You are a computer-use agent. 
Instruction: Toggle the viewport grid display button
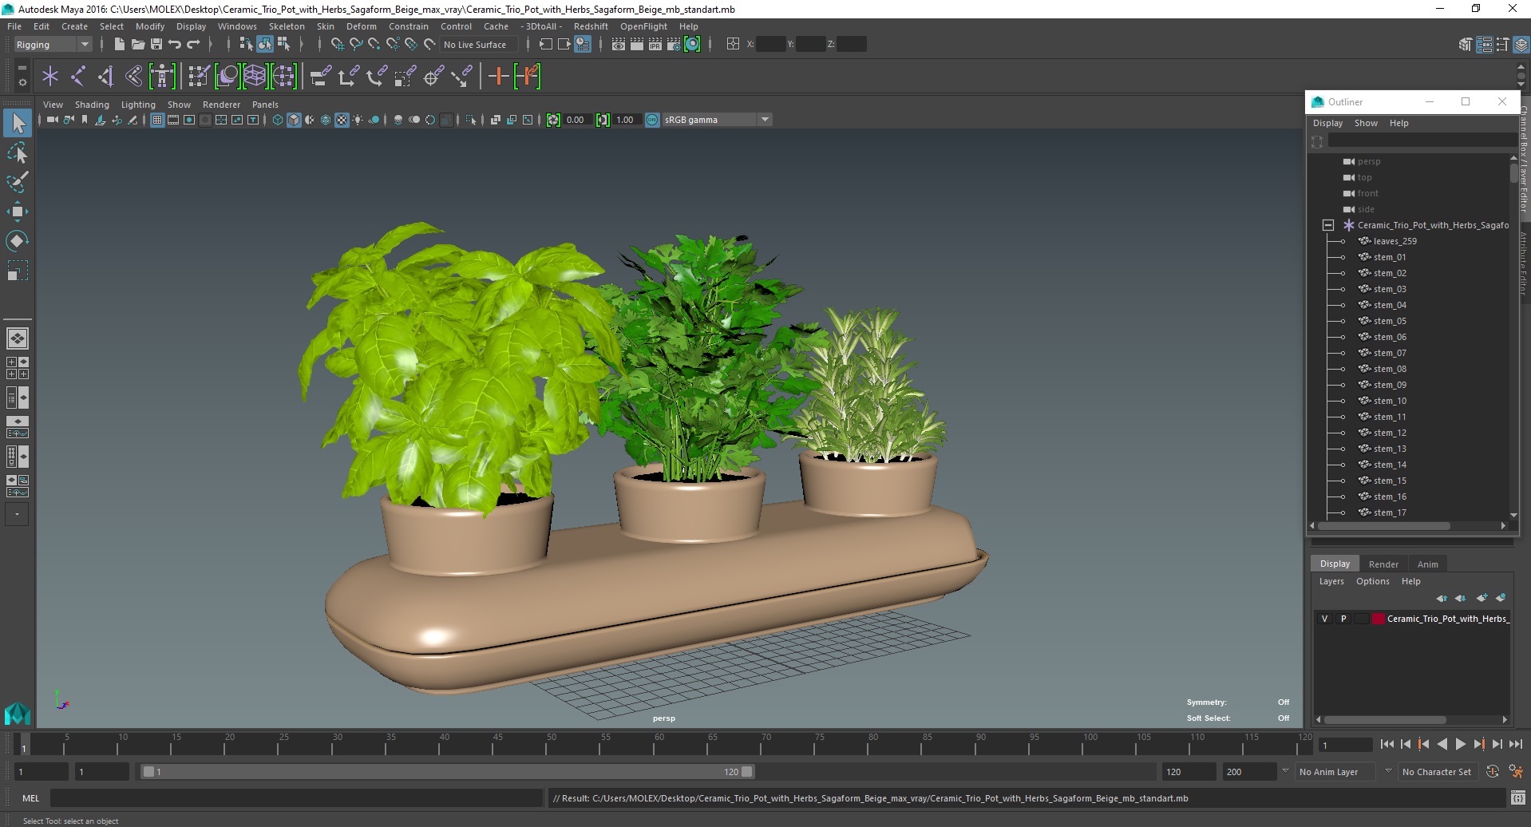point(157,120)
